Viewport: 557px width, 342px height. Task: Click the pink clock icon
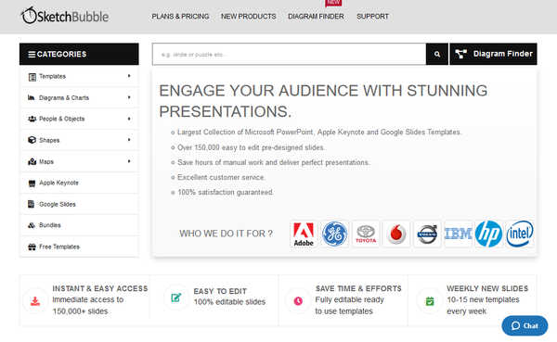click(x=298, y=301)
